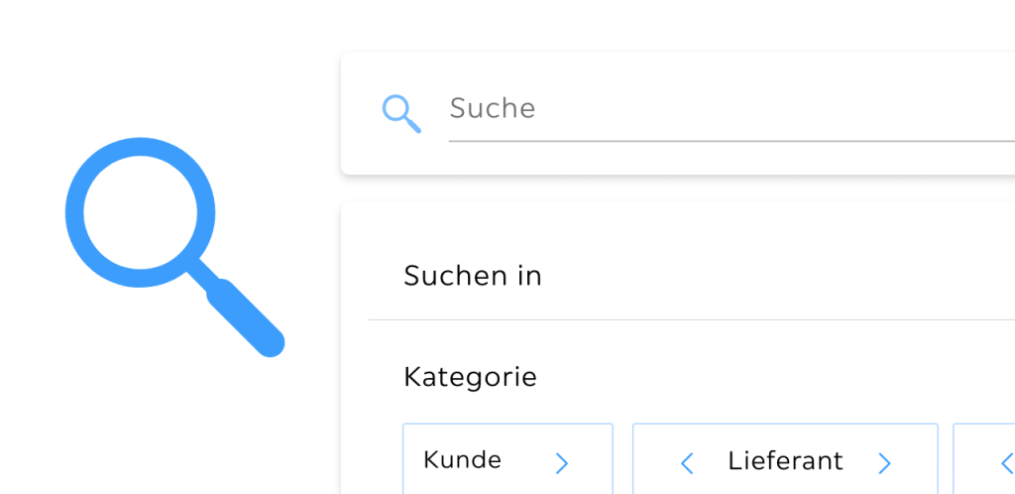Select the Lieferant category label

(x=785, y=461)
